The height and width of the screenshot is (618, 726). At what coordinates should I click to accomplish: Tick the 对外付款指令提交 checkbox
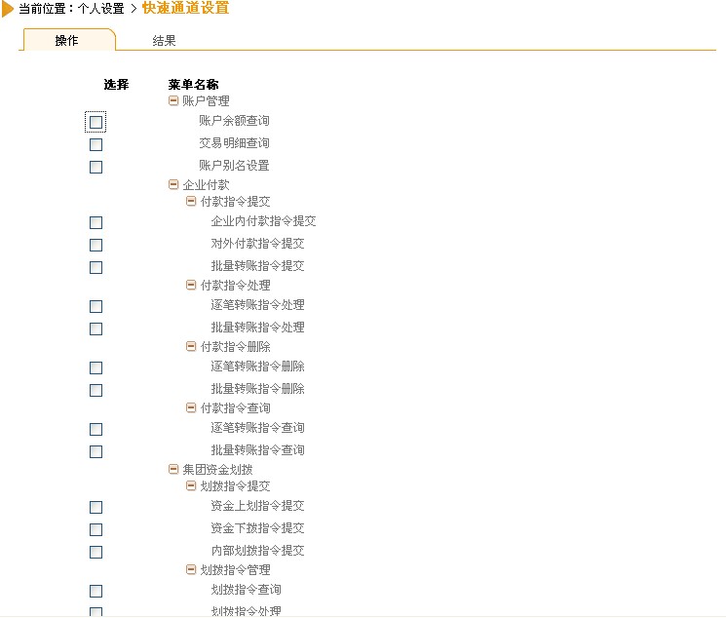pos(96,245)
